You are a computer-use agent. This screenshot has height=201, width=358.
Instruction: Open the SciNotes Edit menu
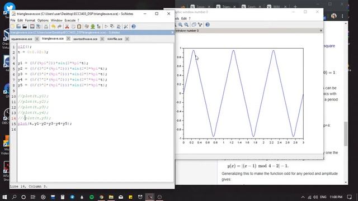20,20
